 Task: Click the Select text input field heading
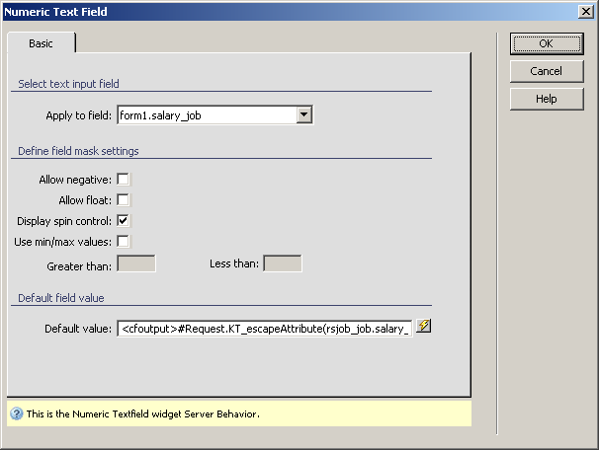(68, 84)
